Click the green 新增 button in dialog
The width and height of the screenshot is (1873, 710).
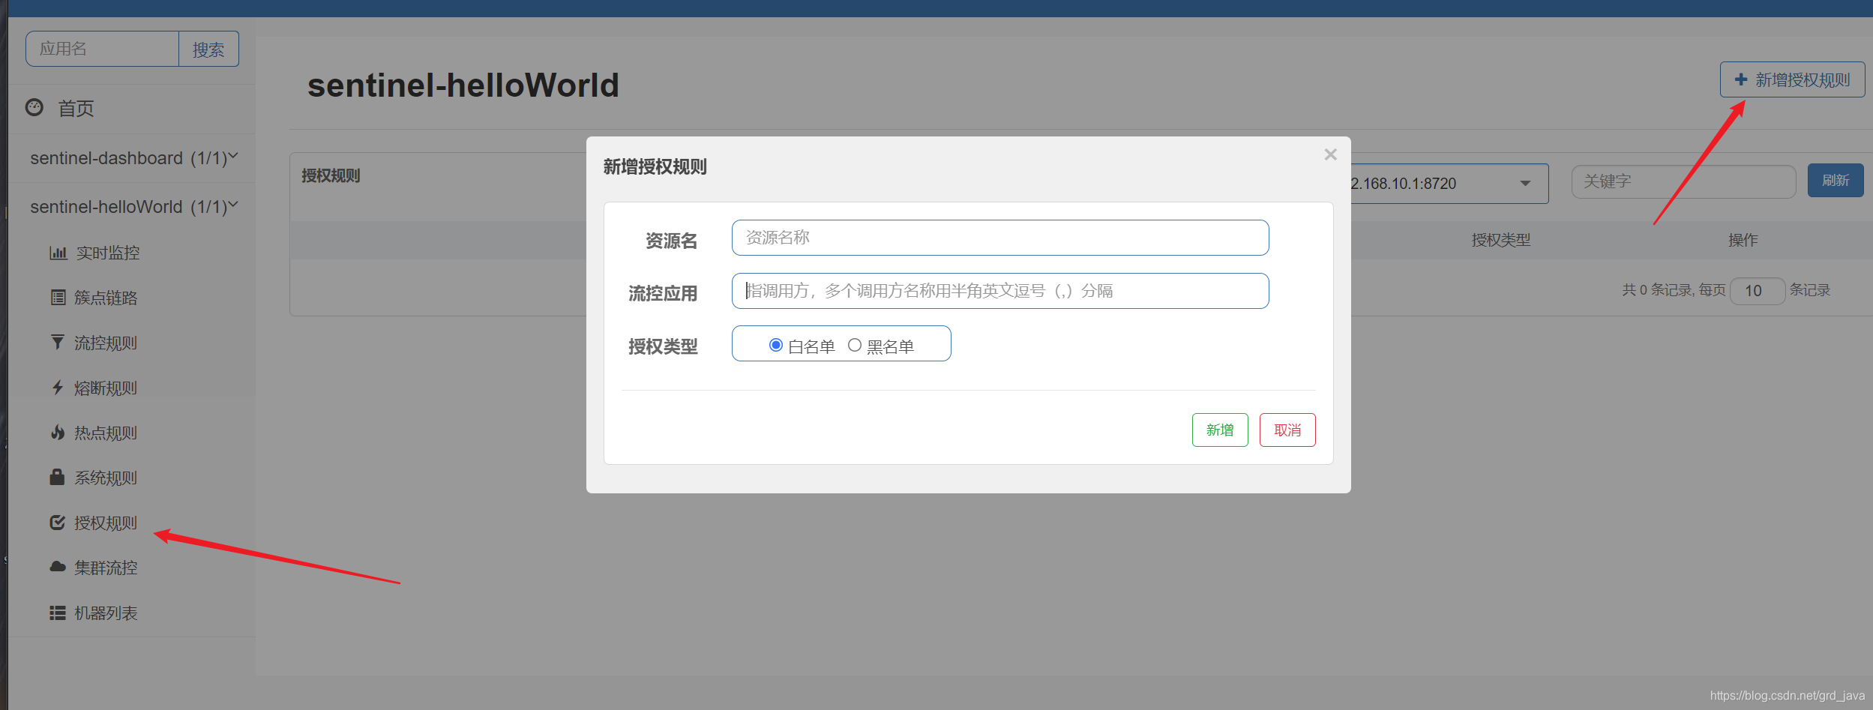[x=1220, y=430]
